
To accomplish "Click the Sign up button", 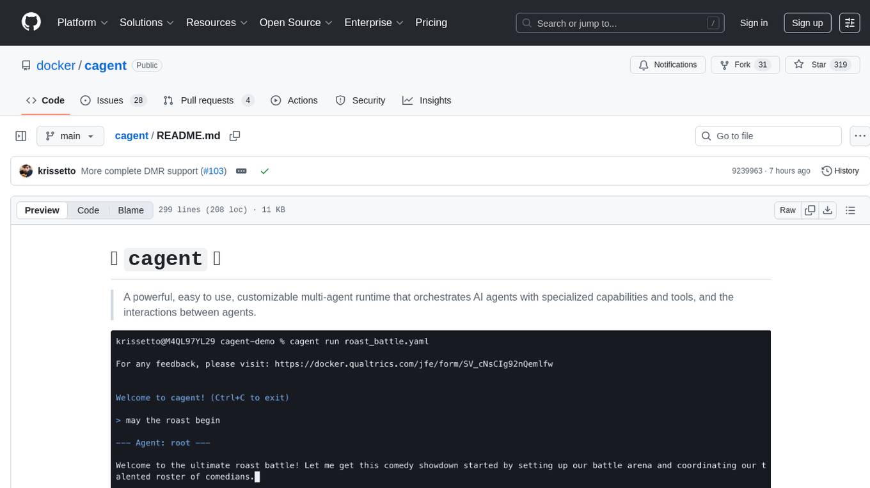I will 807,22.
